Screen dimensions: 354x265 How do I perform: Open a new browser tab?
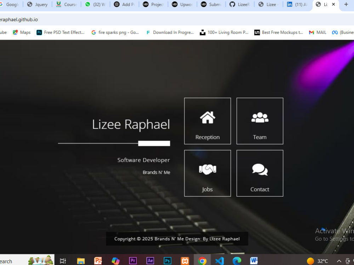click(346, 4)
